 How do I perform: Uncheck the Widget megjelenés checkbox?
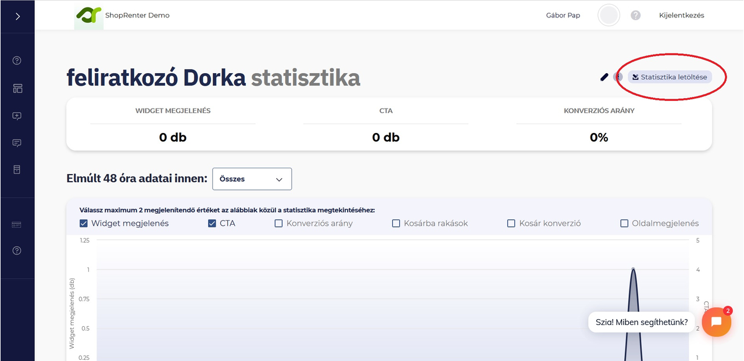[x=83, y=223]
